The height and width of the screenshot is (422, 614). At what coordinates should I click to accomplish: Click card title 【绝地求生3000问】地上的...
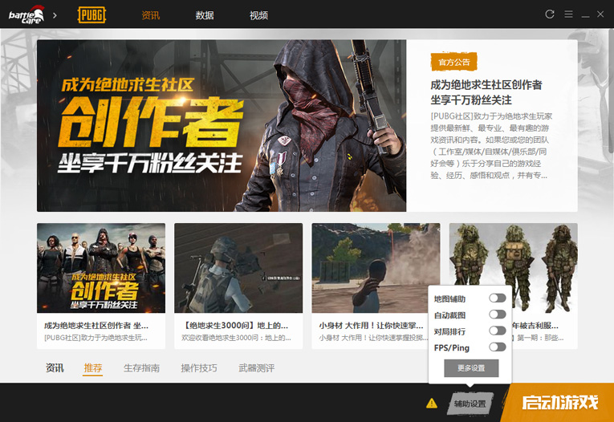point(235,325)
